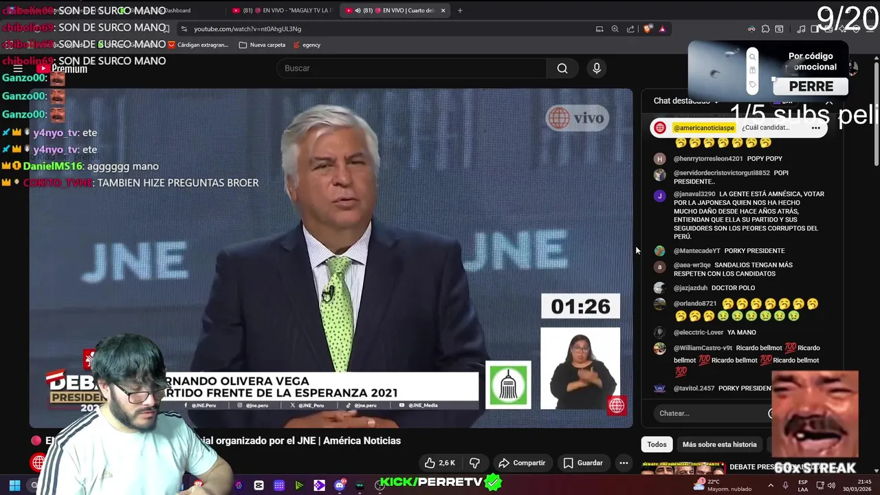Click the Compartir share button

[522, 463]
